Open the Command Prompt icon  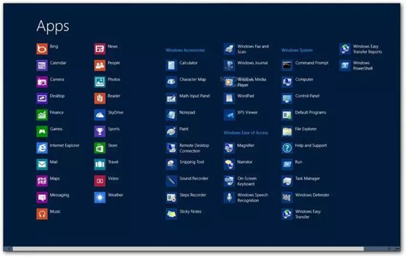(x=287, y=65)
